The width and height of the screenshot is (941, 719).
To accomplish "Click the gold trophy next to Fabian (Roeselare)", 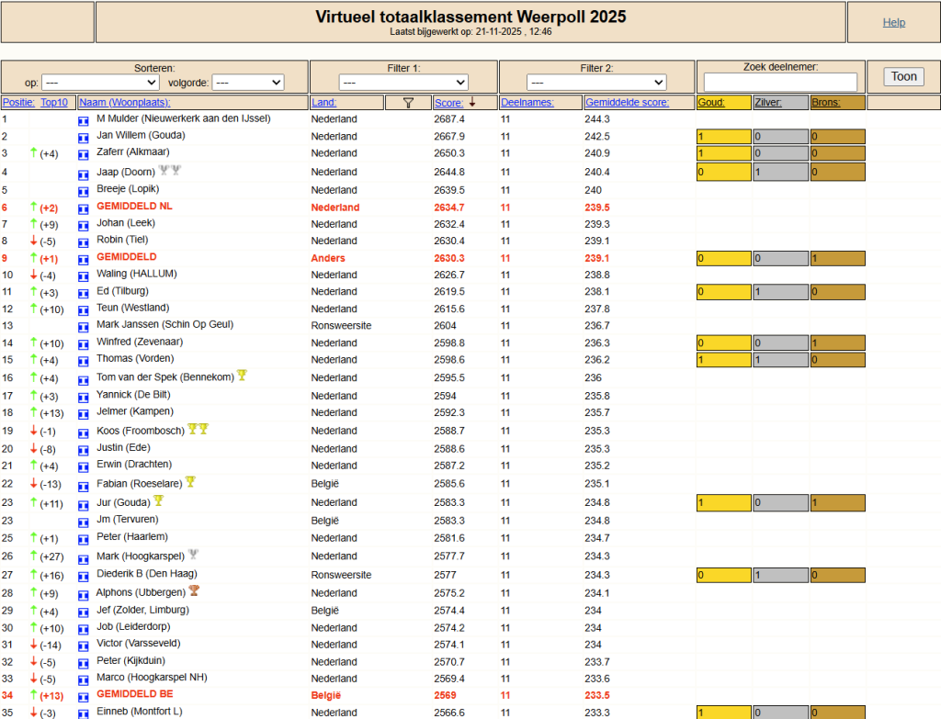I will coord(190,481).
